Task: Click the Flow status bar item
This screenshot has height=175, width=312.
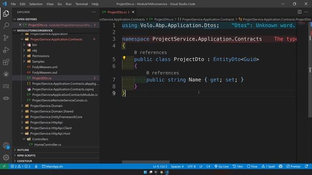Action: [x=252, y=166]
